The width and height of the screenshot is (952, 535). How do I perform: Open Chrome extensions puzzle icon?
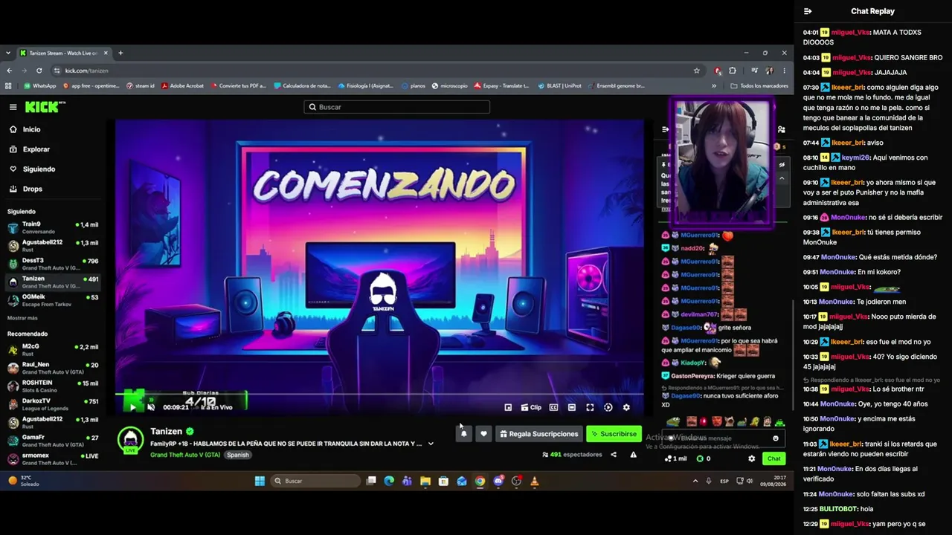[733, 71]
